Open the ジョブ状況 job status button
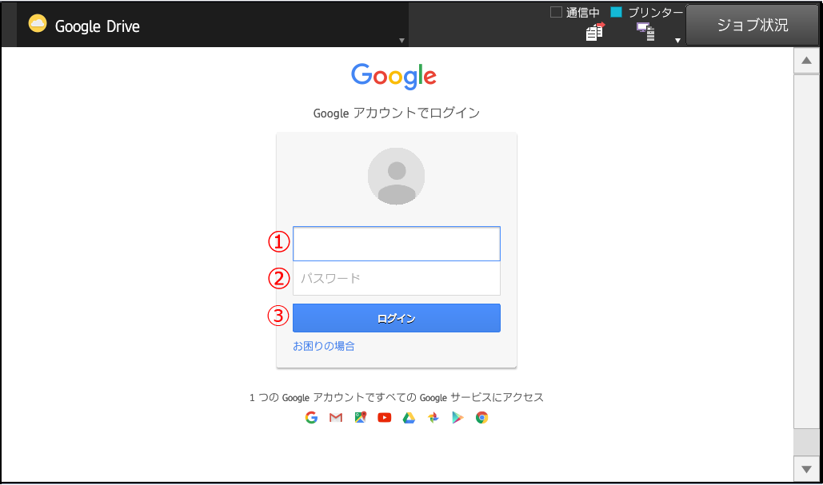 (x=752, y=25)
